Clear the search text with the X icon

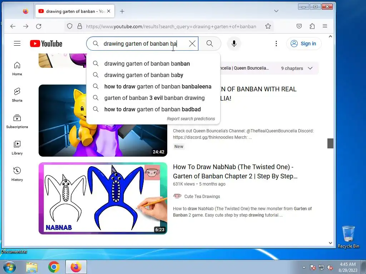(192, 44)
